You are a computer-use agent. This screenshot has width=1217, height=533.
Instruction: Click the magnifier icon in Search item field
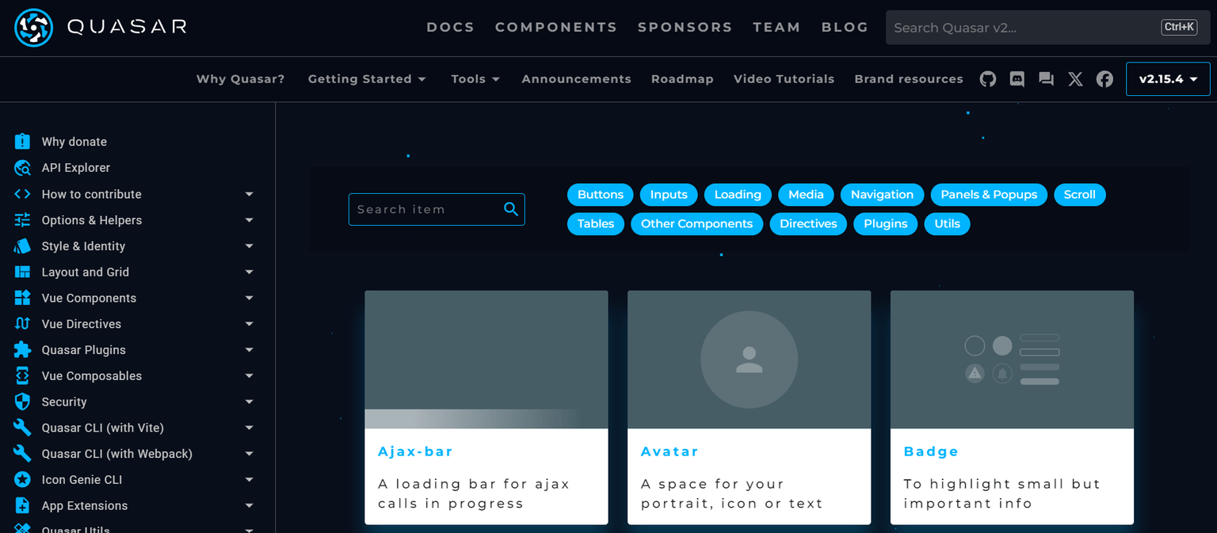pos(510,209)
